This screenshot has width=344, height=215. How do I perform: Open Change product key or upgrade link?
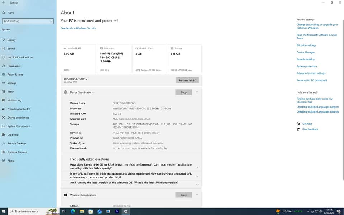tap(317, 26)
